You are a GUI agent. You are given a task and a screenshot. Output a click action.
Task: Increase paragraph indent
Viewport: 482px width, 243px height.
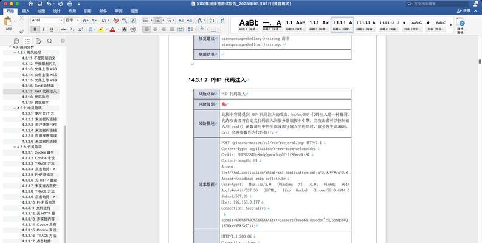point(190,20)
